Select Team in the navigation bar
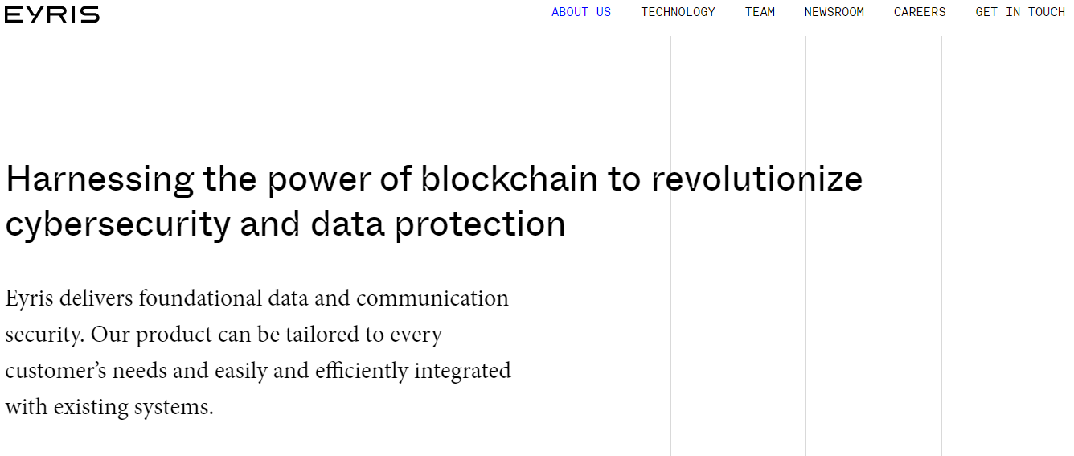Viewport: 1074px width, 456px height. (760, 12)
